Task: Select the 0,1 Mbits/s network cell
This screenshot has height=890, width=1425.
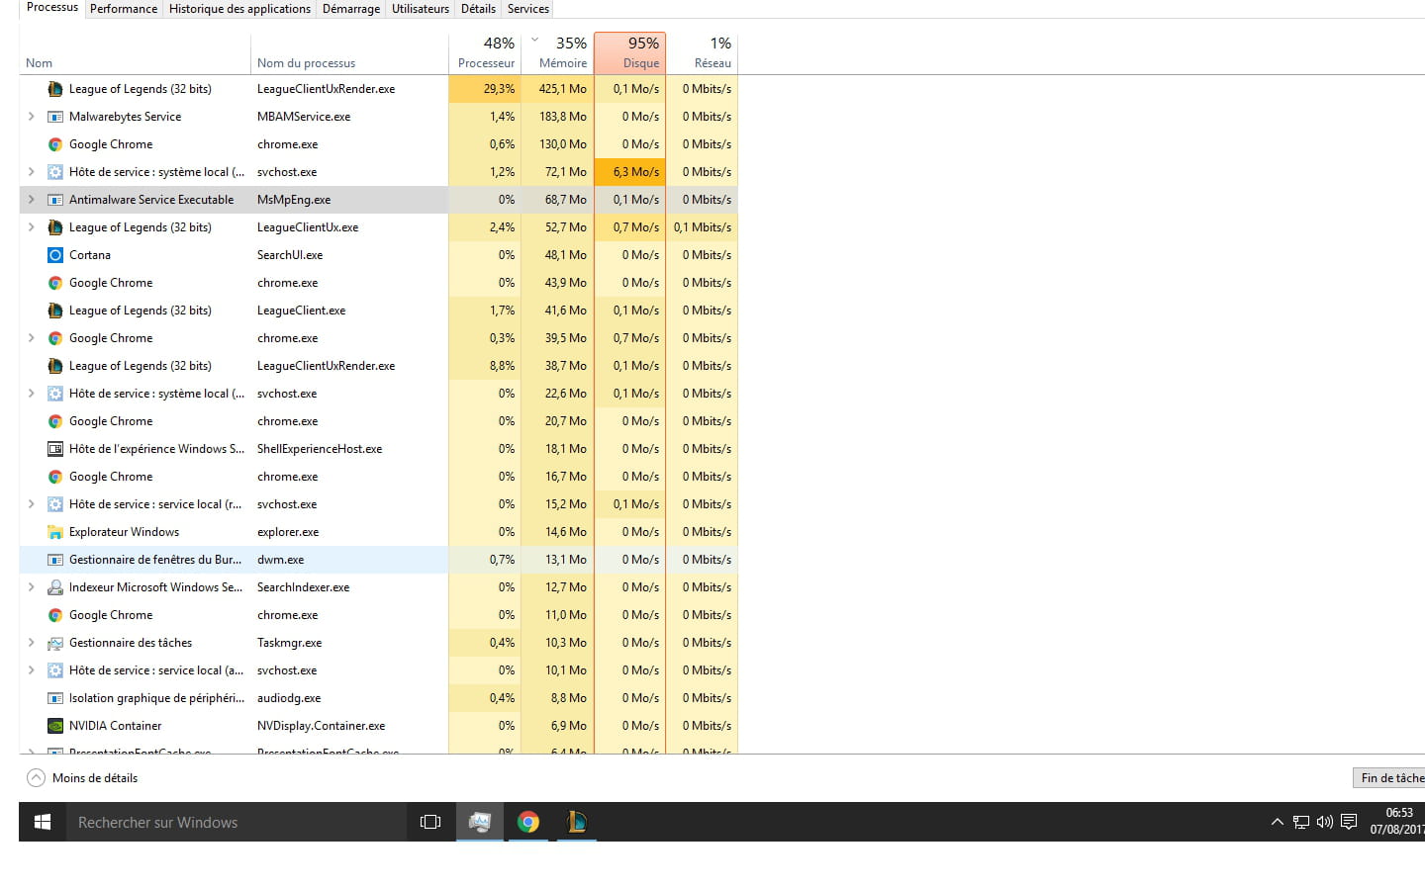Action: click(x=703, y=227)
